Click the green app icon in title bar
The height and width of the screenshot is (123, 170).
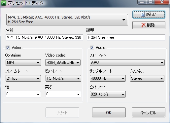4,3
